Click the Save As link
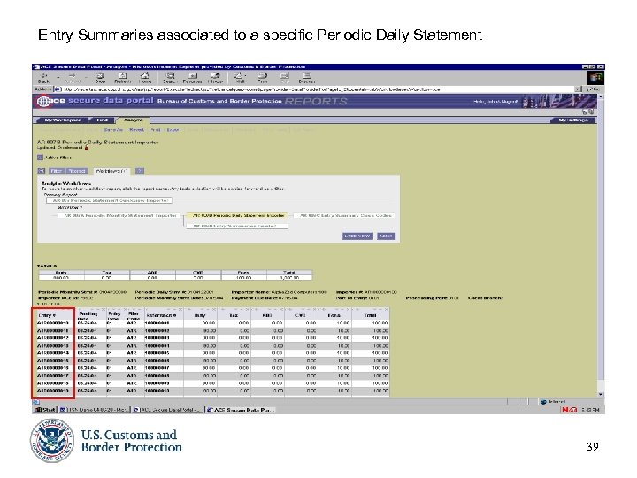 [113, 130]
